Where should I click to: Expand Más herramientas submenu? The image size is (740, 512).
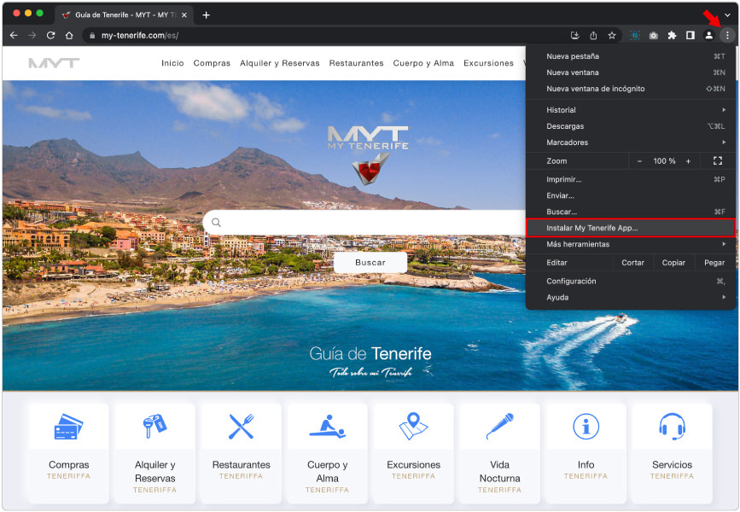point(630,244)
